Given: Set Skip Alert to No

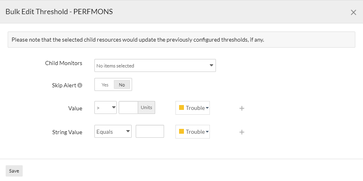Looking at the screenshot, I should (x=122, y=85).
